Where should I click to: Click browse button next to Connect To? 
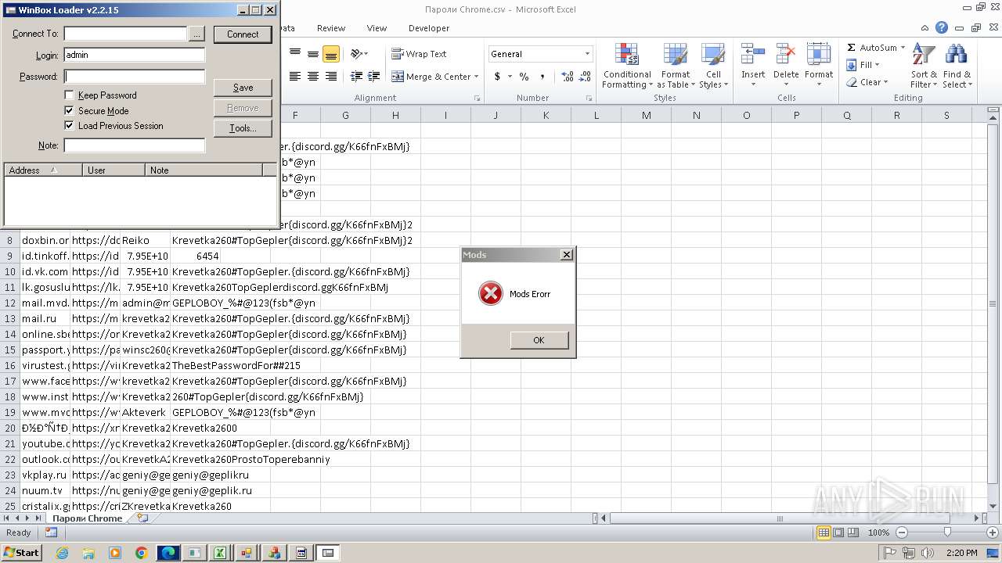point(196,34)
